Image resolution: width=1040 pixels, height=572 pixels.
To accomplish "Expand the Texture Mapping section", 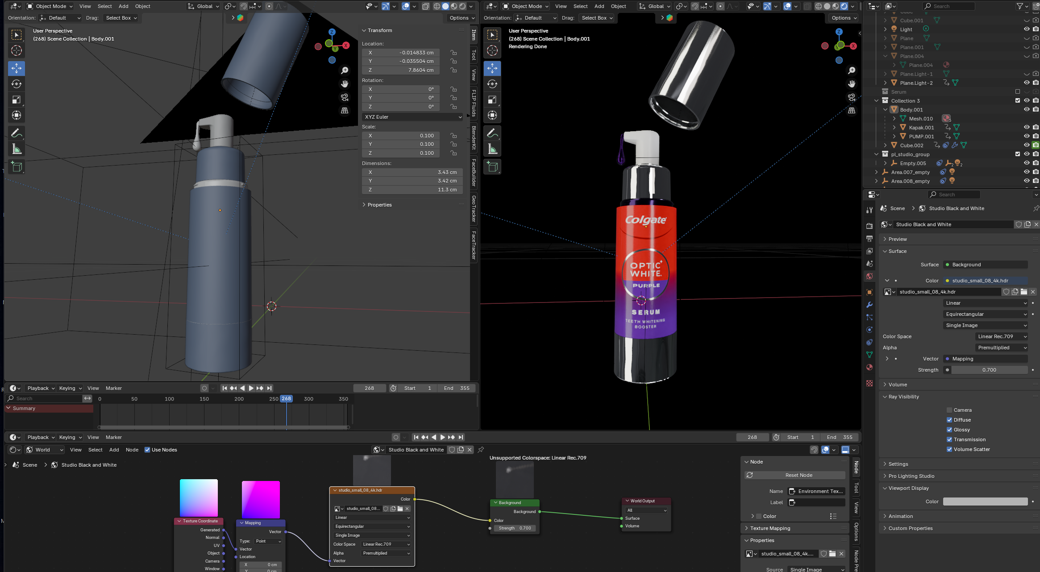I will pos(770,528).
